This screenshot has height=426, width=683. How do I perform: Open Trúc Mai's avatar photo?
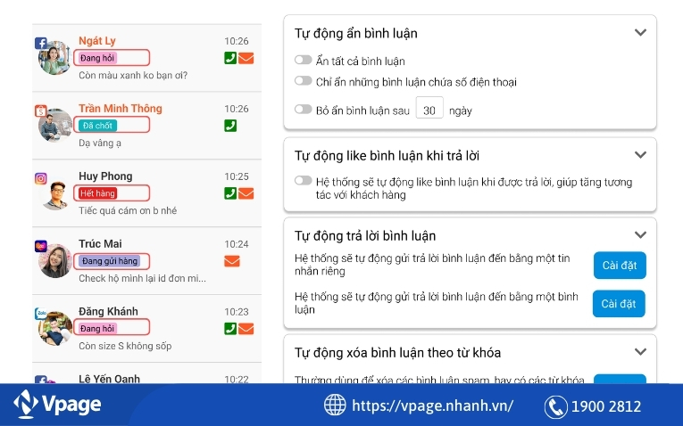[55, 261]
